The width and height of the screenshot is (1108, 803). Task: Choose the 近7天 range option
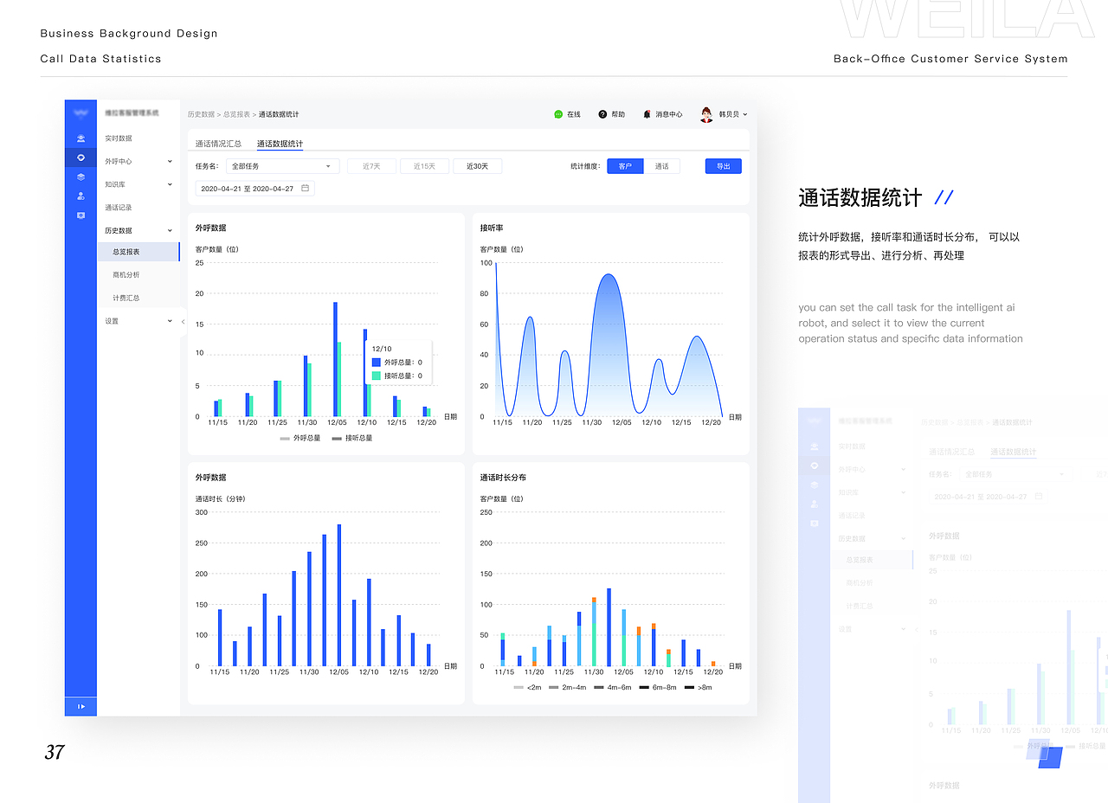pos(371,166)
